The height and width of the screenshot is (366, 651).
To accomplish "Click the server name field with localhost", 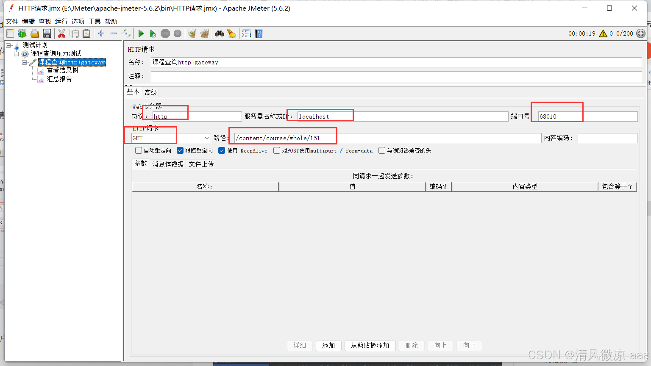I will coord(403,116).
